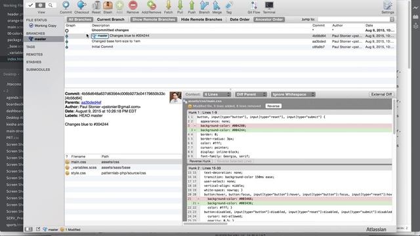Image resolution: width=420 pixels, height=236 pixels.
Task: Open the Commit tool in the toolbar
Action: click(x=66, y=7)
